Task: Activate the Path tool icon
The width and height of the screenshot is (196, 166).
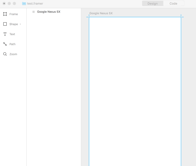Action: [x=5, y=44]
